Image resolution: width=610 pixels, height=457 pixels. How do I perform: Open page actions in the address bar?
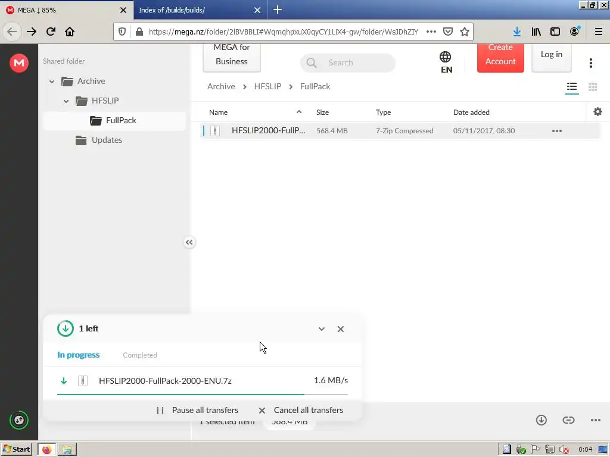tap(431, 32)
